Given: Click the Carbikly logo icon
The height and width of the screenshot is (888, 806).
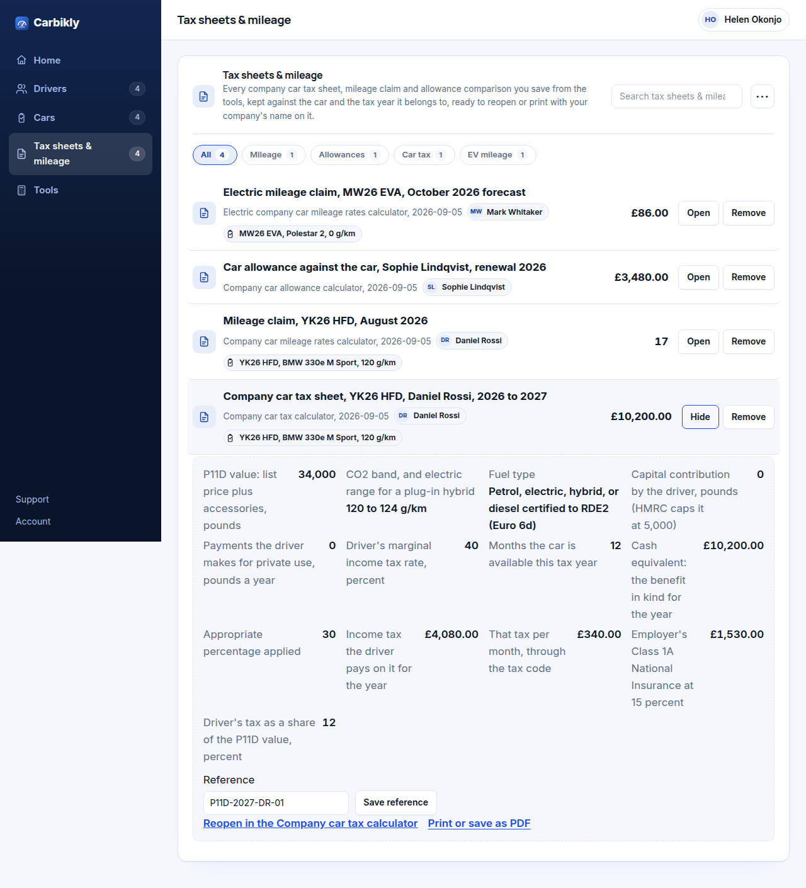Looking at the screenshot, I should (22, 23).
